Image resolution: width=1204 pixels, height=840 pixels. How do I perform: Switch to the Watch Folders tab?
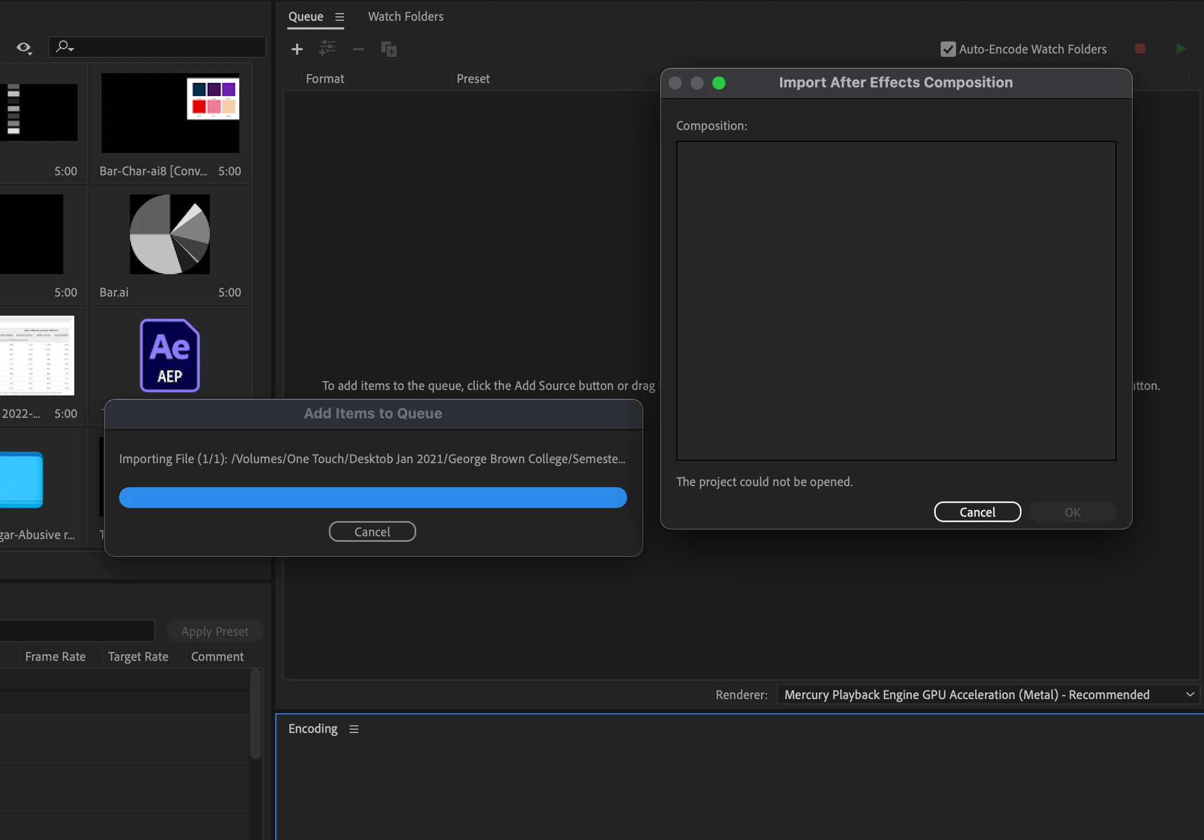click(x=405, y=16)
